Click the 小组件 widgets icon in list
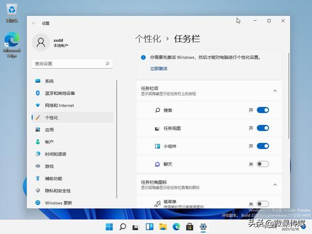Image resolution: width=312 pixels, height=234 pixels. pyautogui.click(x=157, y=146)
